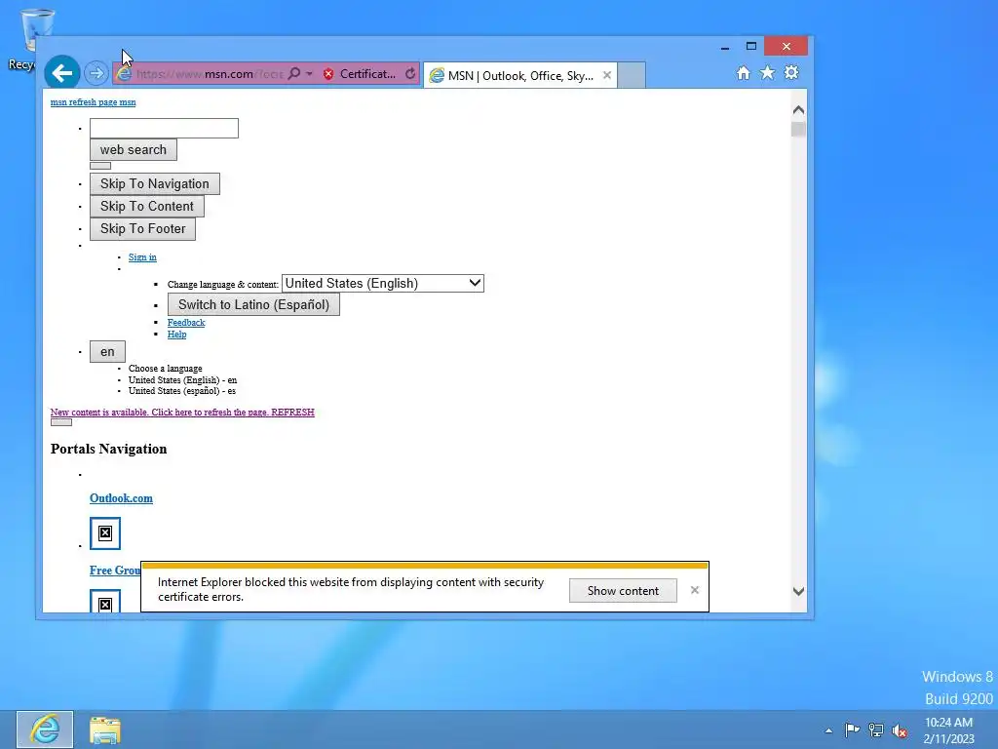Open File Explorer from the taskbar
998x749 pixels.
[x=105, y=729]
